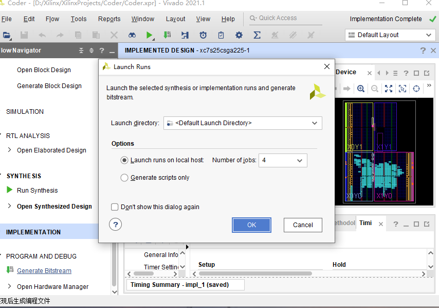439x308 pixels.
Task: Click the clipboard check report icon
Action: coord(221,35)
